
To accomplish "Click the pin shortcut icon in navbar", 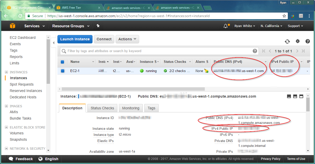I will 98,26.
